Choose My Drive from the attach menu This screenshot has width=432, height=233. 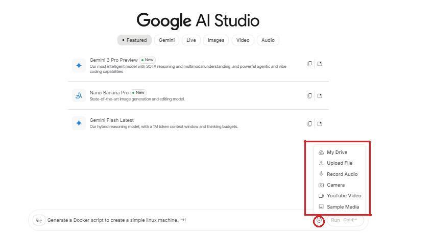(x=337, y=152)
